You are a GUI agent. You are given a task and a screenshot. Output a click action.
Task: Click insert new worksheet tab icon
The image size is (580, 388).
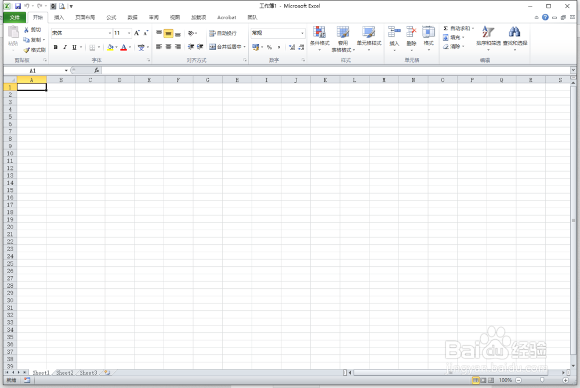tap(107, 372)
